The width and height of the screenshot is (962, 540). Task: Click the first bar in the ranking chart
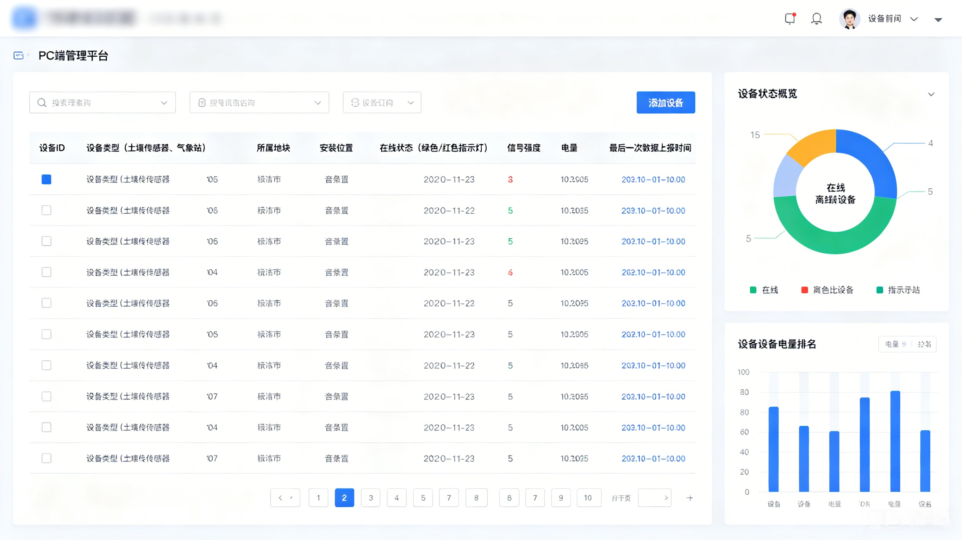(x=773, y=449)
